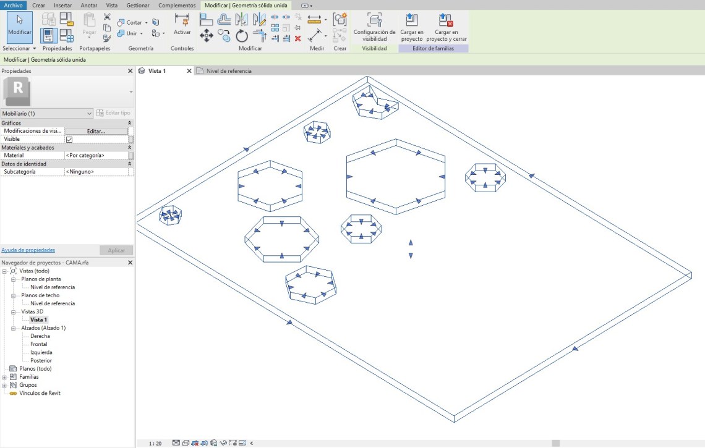Open the Ayuda de propiedades link
The image size is (705, 448).
(x=28, y=250)
